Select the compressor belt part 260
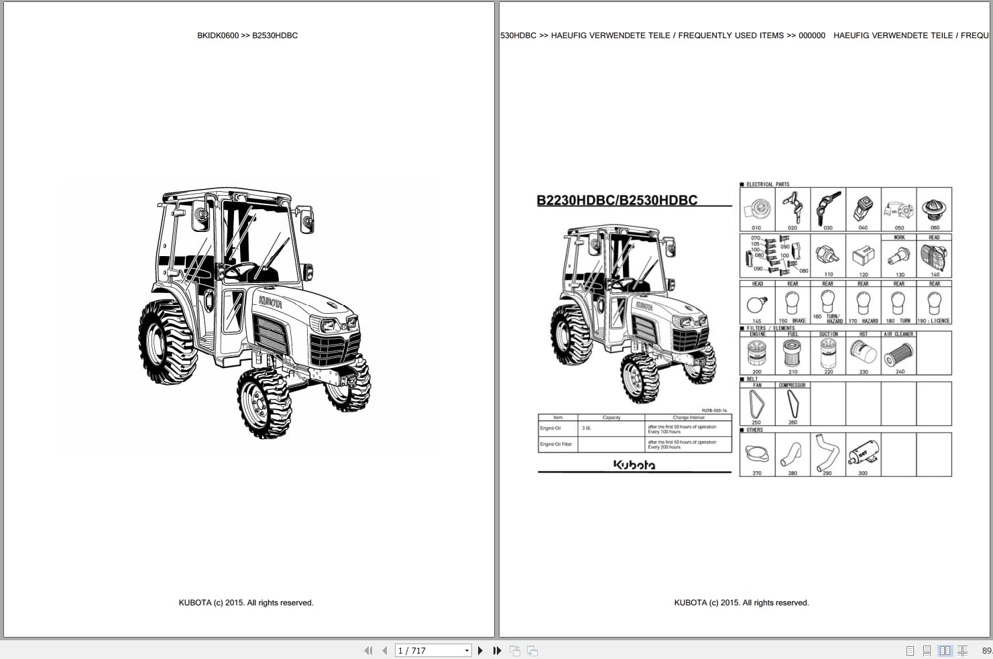This screenshot has height=659, width=993. click(x=793, y=404)
